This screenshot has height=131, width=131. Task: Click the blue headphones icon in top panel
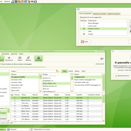tap(35, 2)
